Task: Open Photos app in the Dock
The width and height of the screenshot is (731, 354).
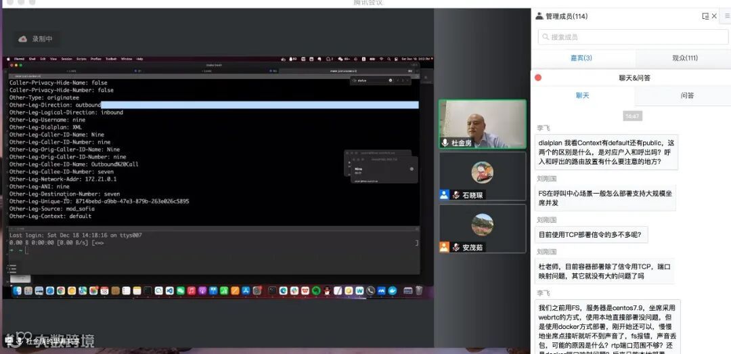Action: (x=93, y=290)
